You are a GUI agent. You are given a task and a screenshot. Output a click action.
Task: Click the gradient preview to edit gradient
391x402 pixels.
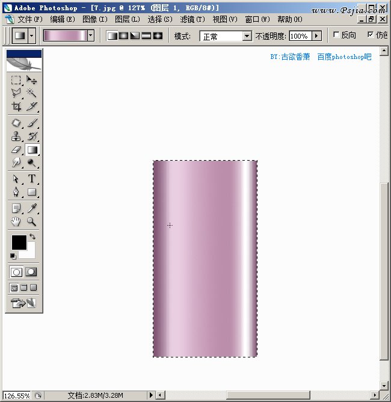(66, 36)
